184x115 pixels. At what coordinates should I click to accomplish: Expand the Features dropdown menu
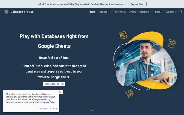[104, 12]
